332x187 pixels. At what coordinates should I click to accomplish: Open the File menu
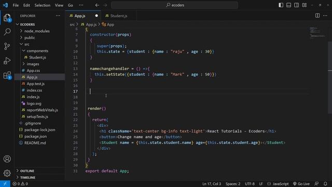pos(16,5)
